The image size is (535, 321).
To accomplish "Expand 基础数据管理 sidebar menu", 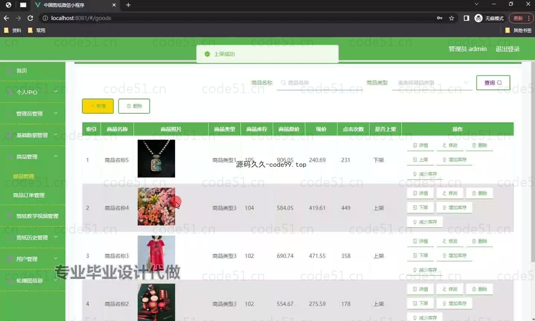I will [33, 135].
